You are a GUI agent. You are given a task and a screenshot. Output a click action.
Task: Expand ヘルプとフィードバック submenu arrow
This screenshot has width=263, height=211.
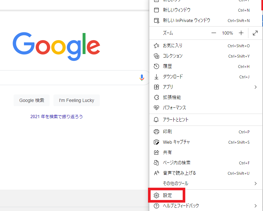click(256, 206)
